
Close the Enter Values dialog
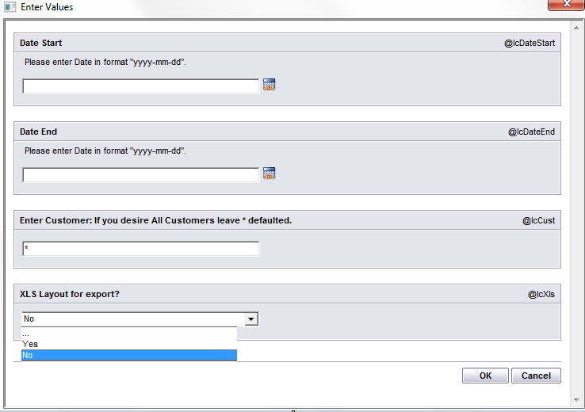[x=566, y=5]
